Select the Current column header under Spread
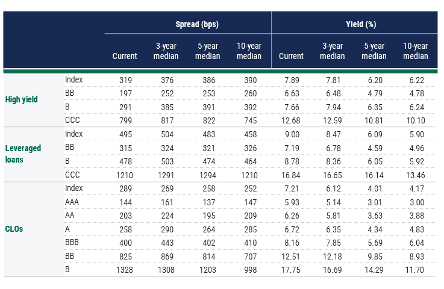The image size is (444, 289). 125,56
